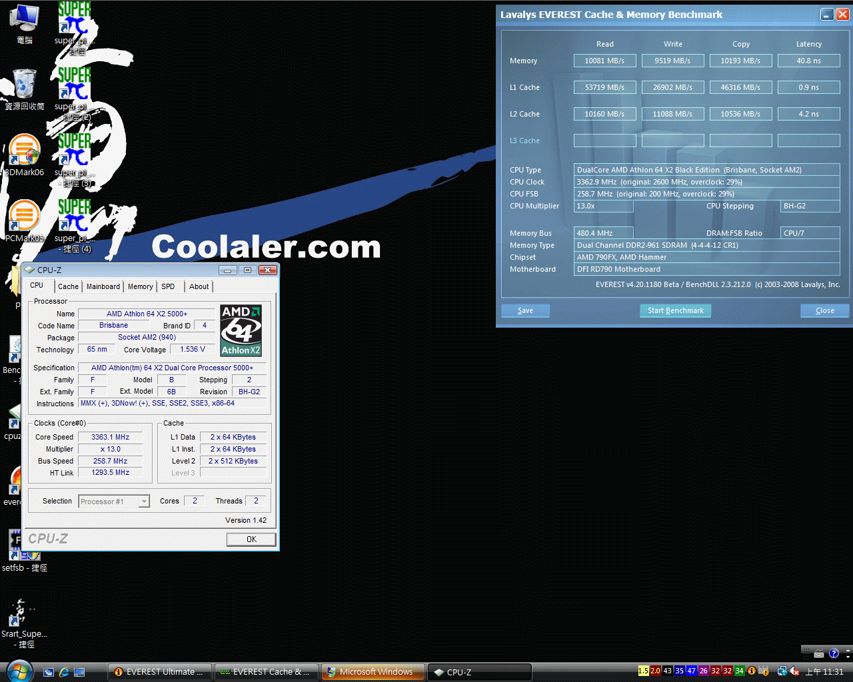The width and height of the screenshot is (853, 682).
Task: Click the language bar help icon
Action: click(x=833, y=653)
